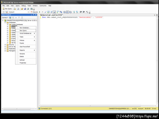Open the Tasks submenu
The width and height of the screenshot is (159, 119).
pos(26,37)
